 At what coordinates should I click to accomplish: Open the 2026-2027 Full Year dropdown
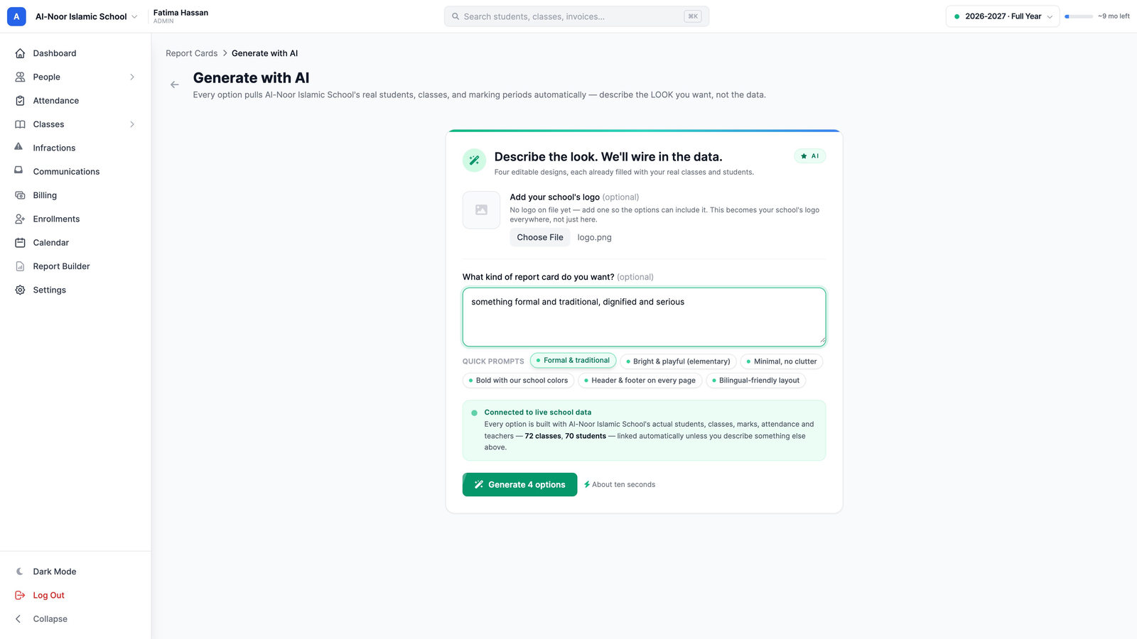pyautogui.click(x=1003, y=16)
